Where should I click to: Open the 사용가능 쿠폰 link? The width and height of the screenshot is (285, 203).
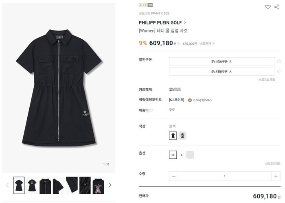tap(267, 79)
